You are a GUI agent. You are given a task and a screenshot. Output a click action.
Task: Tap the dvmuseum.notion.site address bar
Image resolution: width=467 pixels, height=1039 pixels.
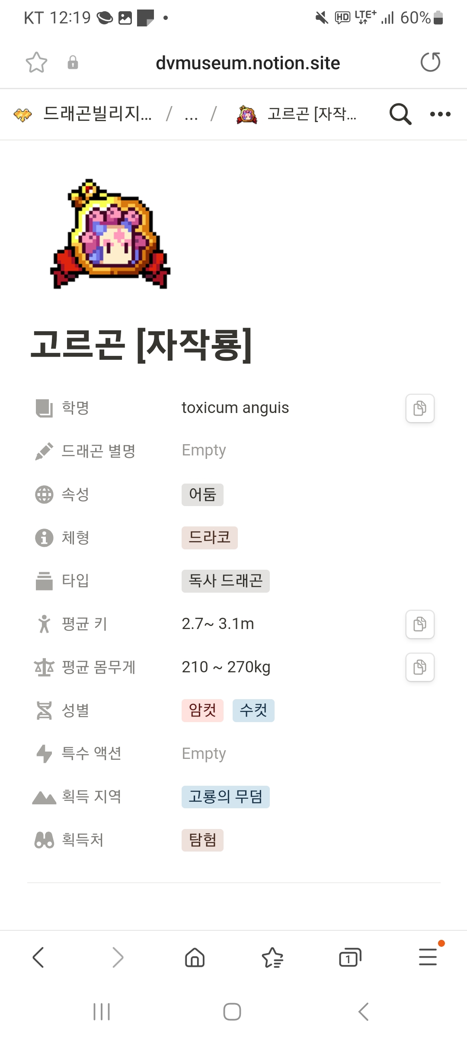click(x=248, y=63)
